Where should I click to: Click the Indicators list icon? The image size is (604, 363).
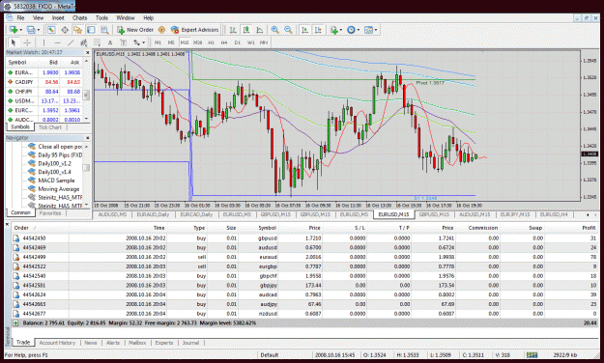coord(333,30)
